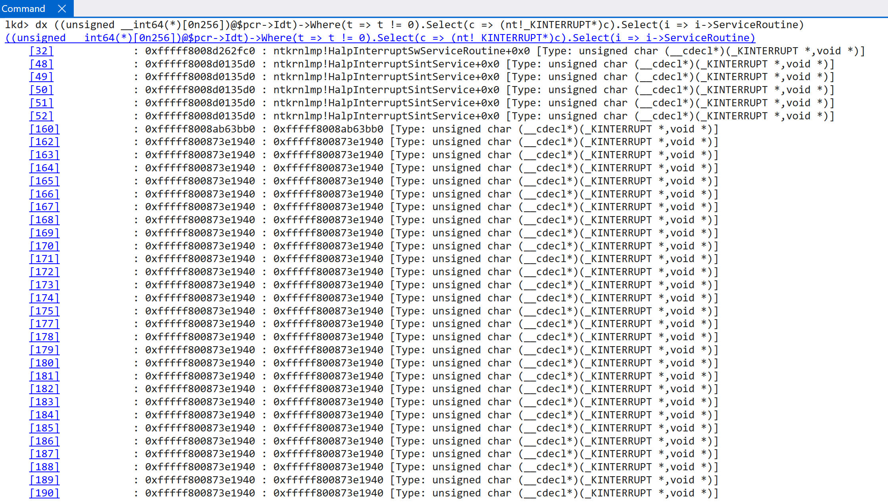Screen dimensions: 888x502
Task: Switch to the Command tab
Action: 24,8
